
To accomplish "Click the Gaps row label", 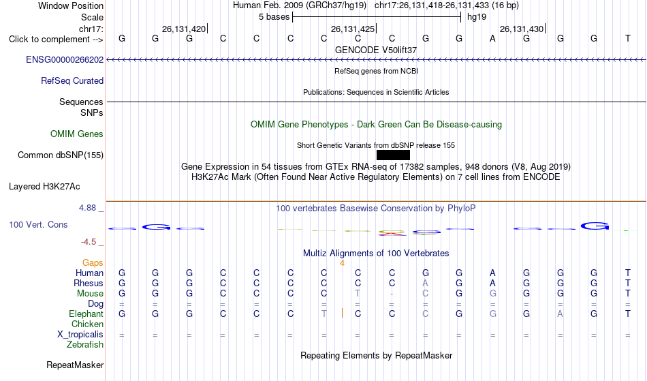I will (93, 262).
